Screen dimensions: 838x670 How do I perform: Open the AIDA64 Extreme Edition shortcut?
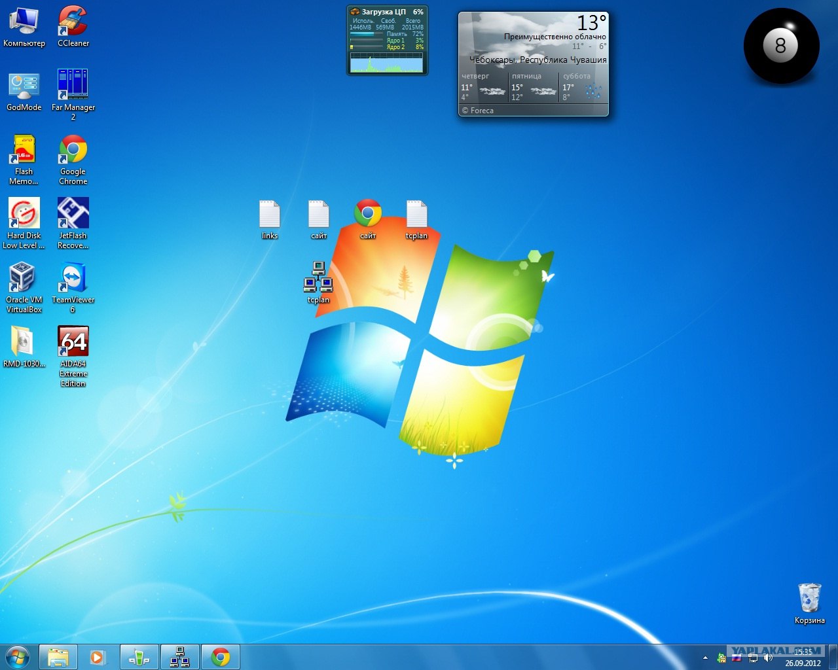(x=73, y=357)
